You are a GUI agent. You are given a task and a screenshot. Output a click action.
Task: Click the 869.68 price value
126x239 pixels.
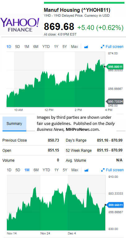[x=59, y=27]
